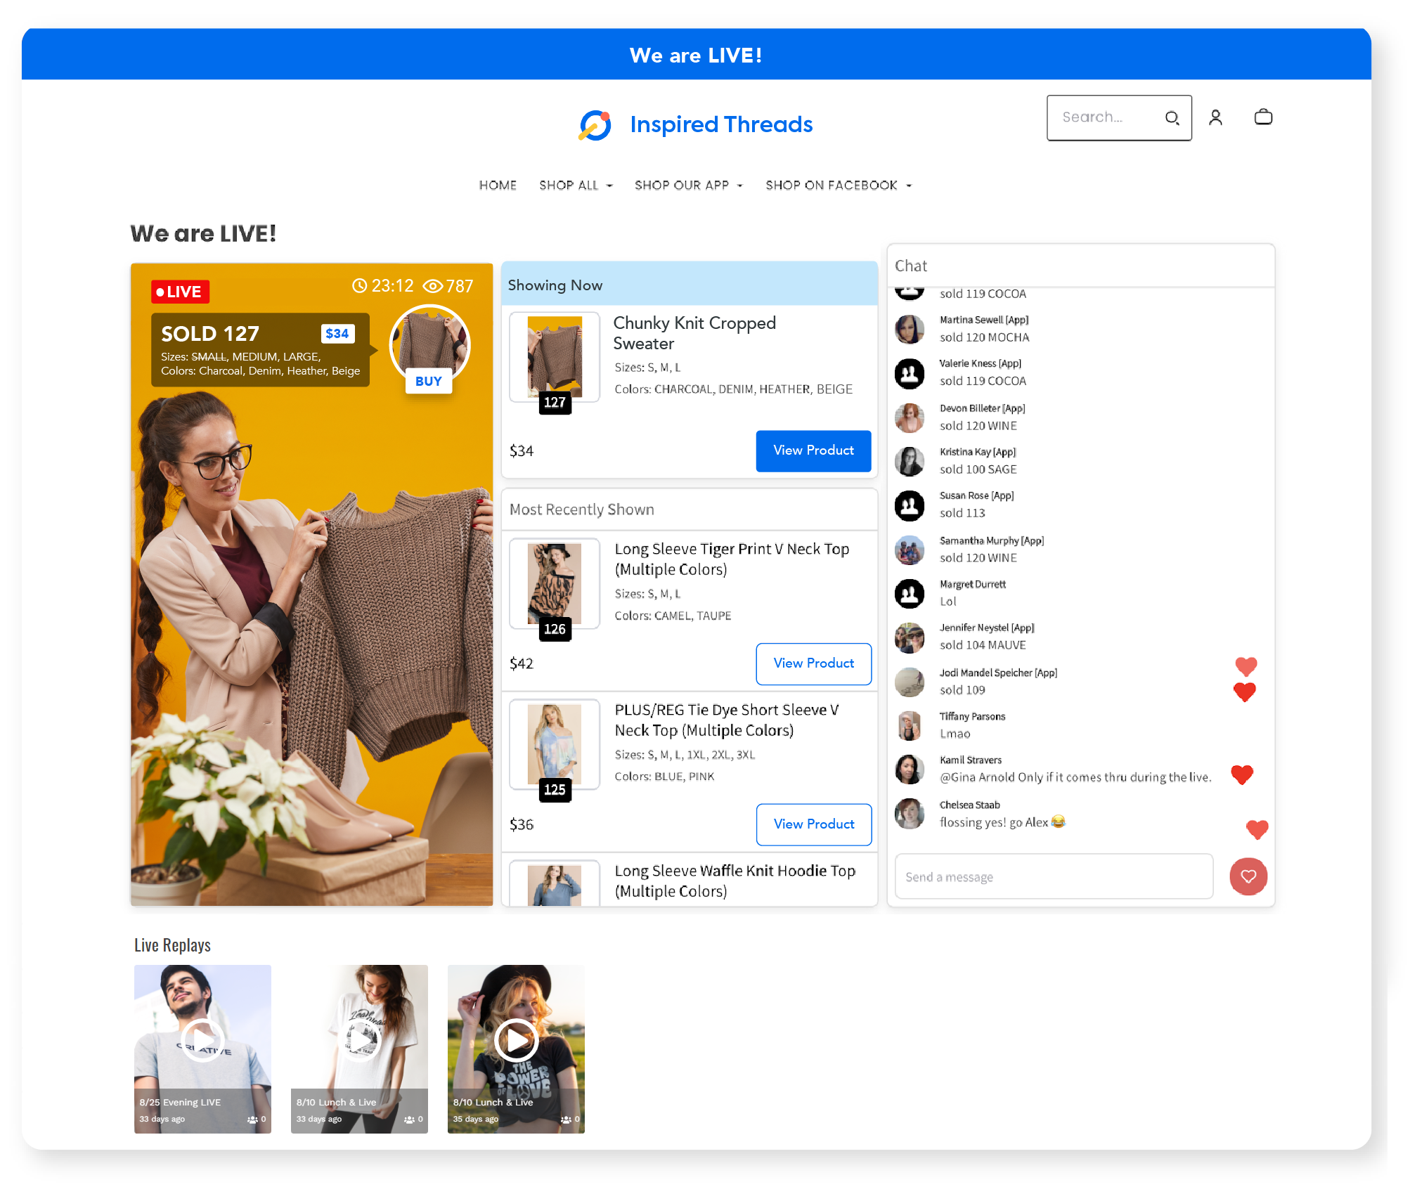Click the SOLD 127 overlay text

tap(210, 334)
